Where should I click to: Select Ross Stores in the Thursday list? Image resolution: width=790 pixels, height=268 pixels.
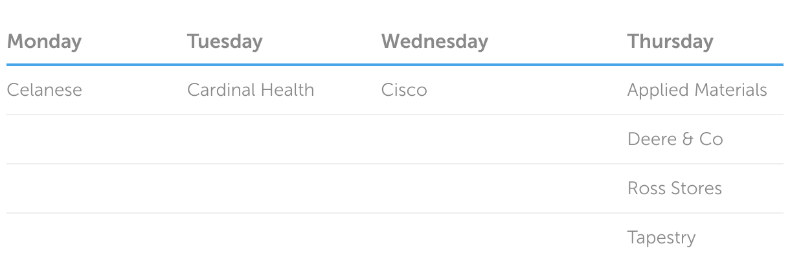coord(675,188)
